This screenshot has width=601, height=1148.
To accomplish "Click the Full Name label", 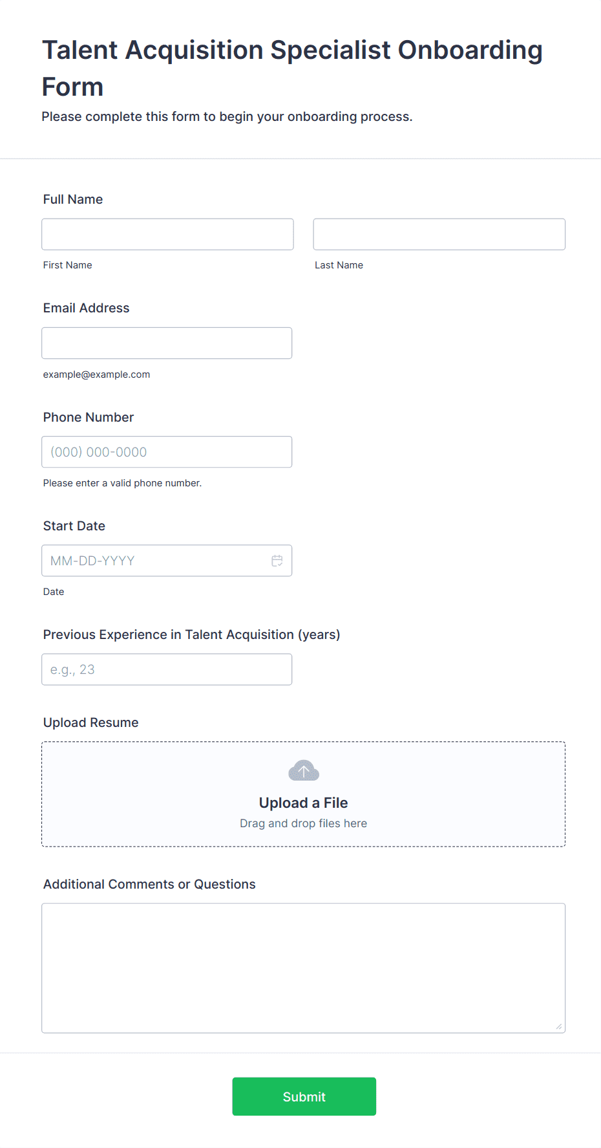I will (73, 199).
